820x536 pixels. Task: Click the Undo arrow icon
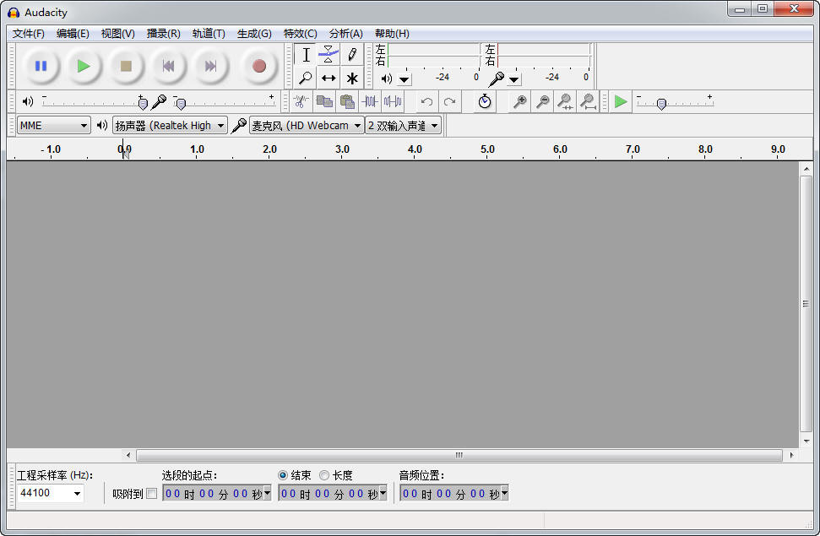click(426, 101)
